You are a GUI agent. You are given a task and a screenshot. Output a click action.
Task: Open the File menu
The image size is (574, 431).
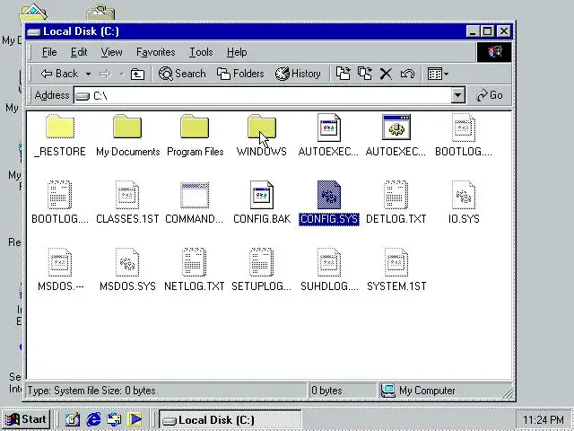[49, 52]
